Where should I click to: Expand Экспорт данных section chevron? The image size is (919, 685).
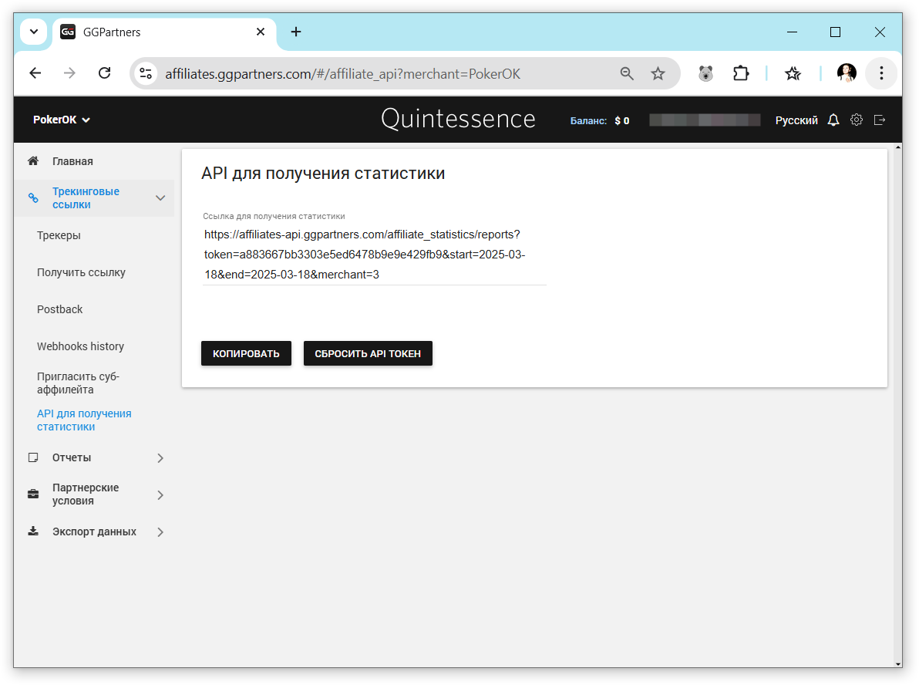tap(160, 532)
